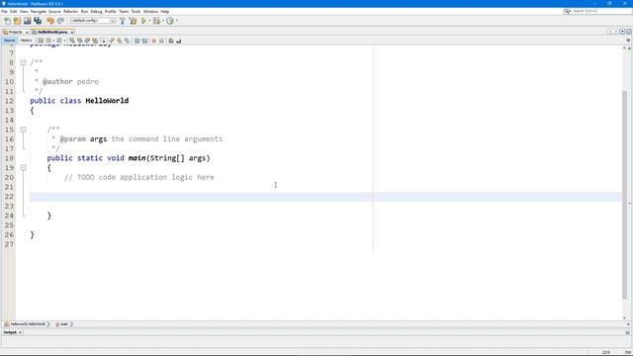Viewport: 633px width, 356px height.
Task: Switch to History view
Action: pos(26,41)
